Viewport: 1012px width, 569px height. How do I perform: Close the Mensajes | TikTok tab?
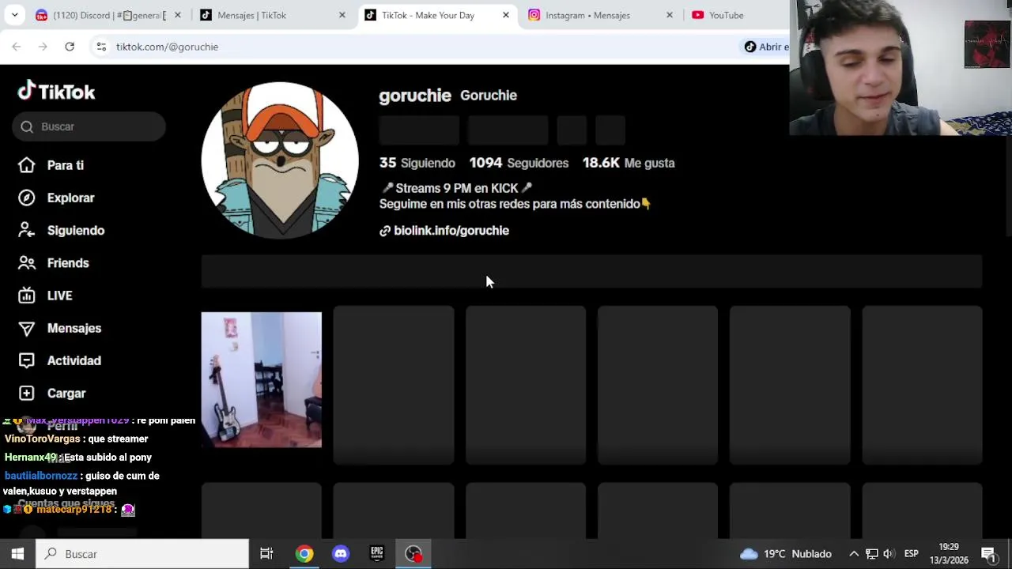(x=342, y=15)
